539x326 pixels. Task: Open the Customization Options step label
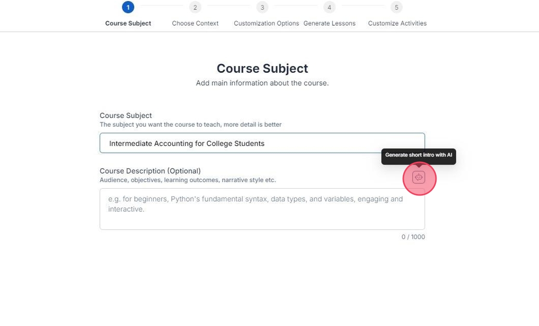point(266,23)
